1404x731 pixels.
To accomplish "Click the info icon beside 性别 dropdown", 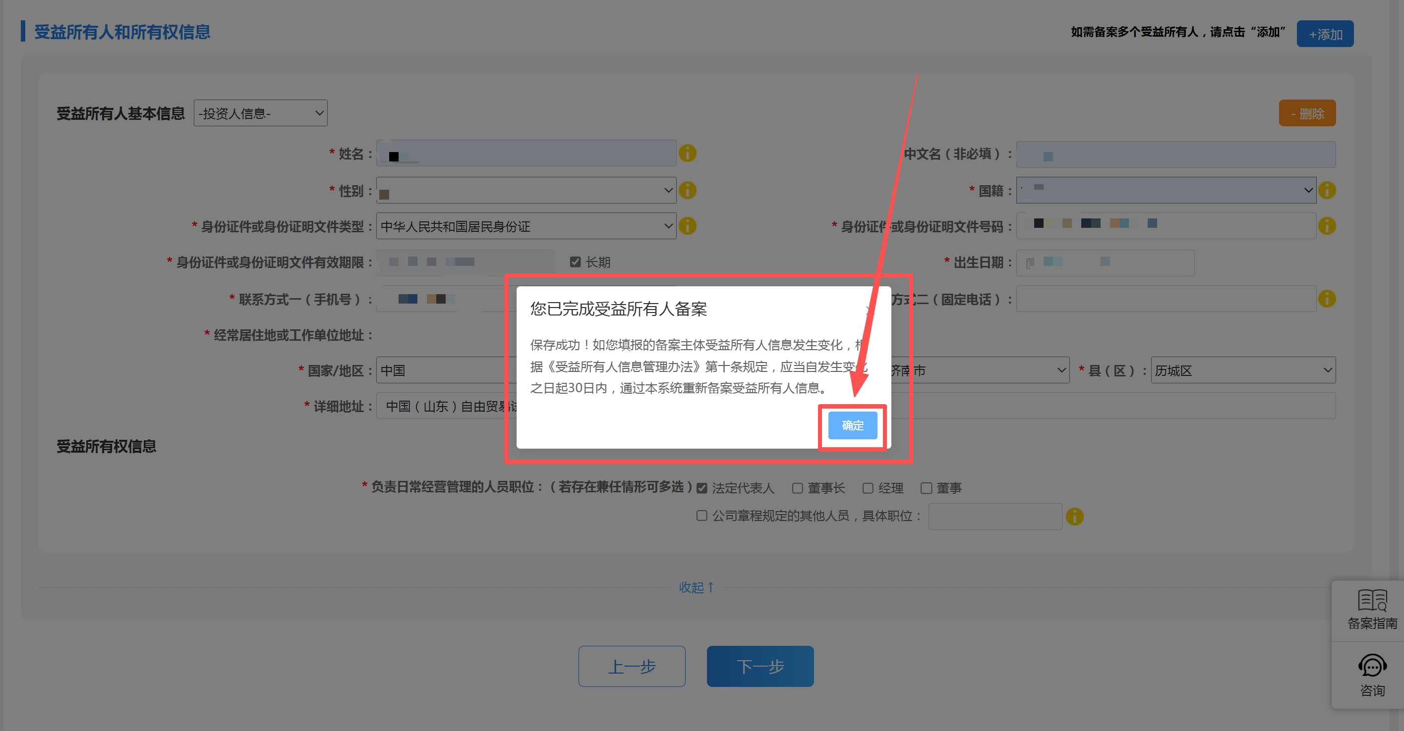I will point(687,191).
